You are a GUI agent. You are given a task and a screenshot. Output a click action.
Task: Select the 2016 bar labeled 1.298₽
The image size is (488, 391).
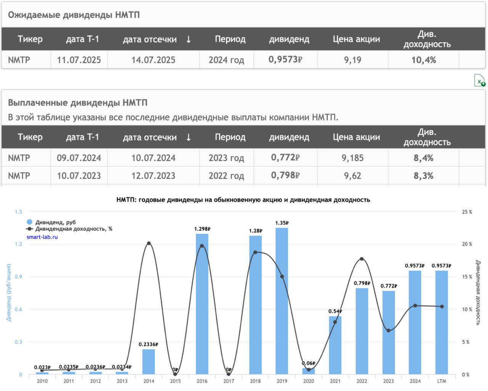(x=202, y=305)
